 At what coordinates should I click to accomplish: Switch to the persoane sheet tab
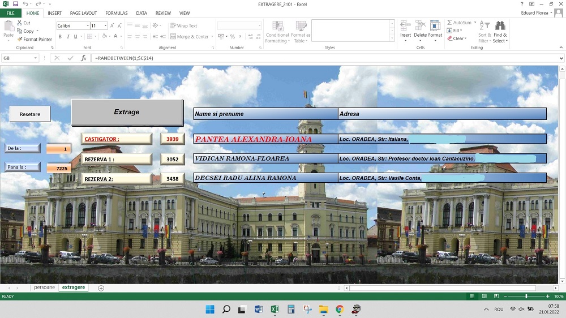coord(45,287)
